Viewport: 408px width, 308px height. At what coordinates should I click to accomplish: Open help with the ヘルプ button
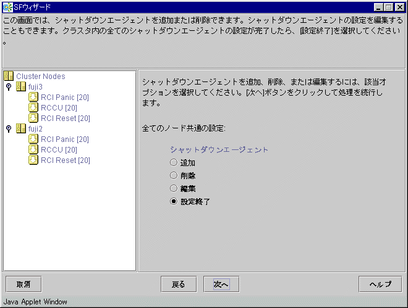380,285
